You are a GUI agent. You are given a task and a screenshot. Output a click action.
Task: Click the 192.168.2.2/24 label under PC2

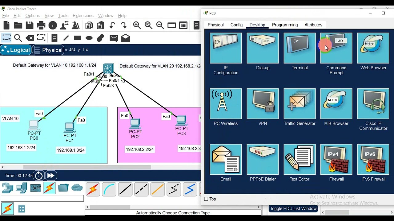point(140,149)
